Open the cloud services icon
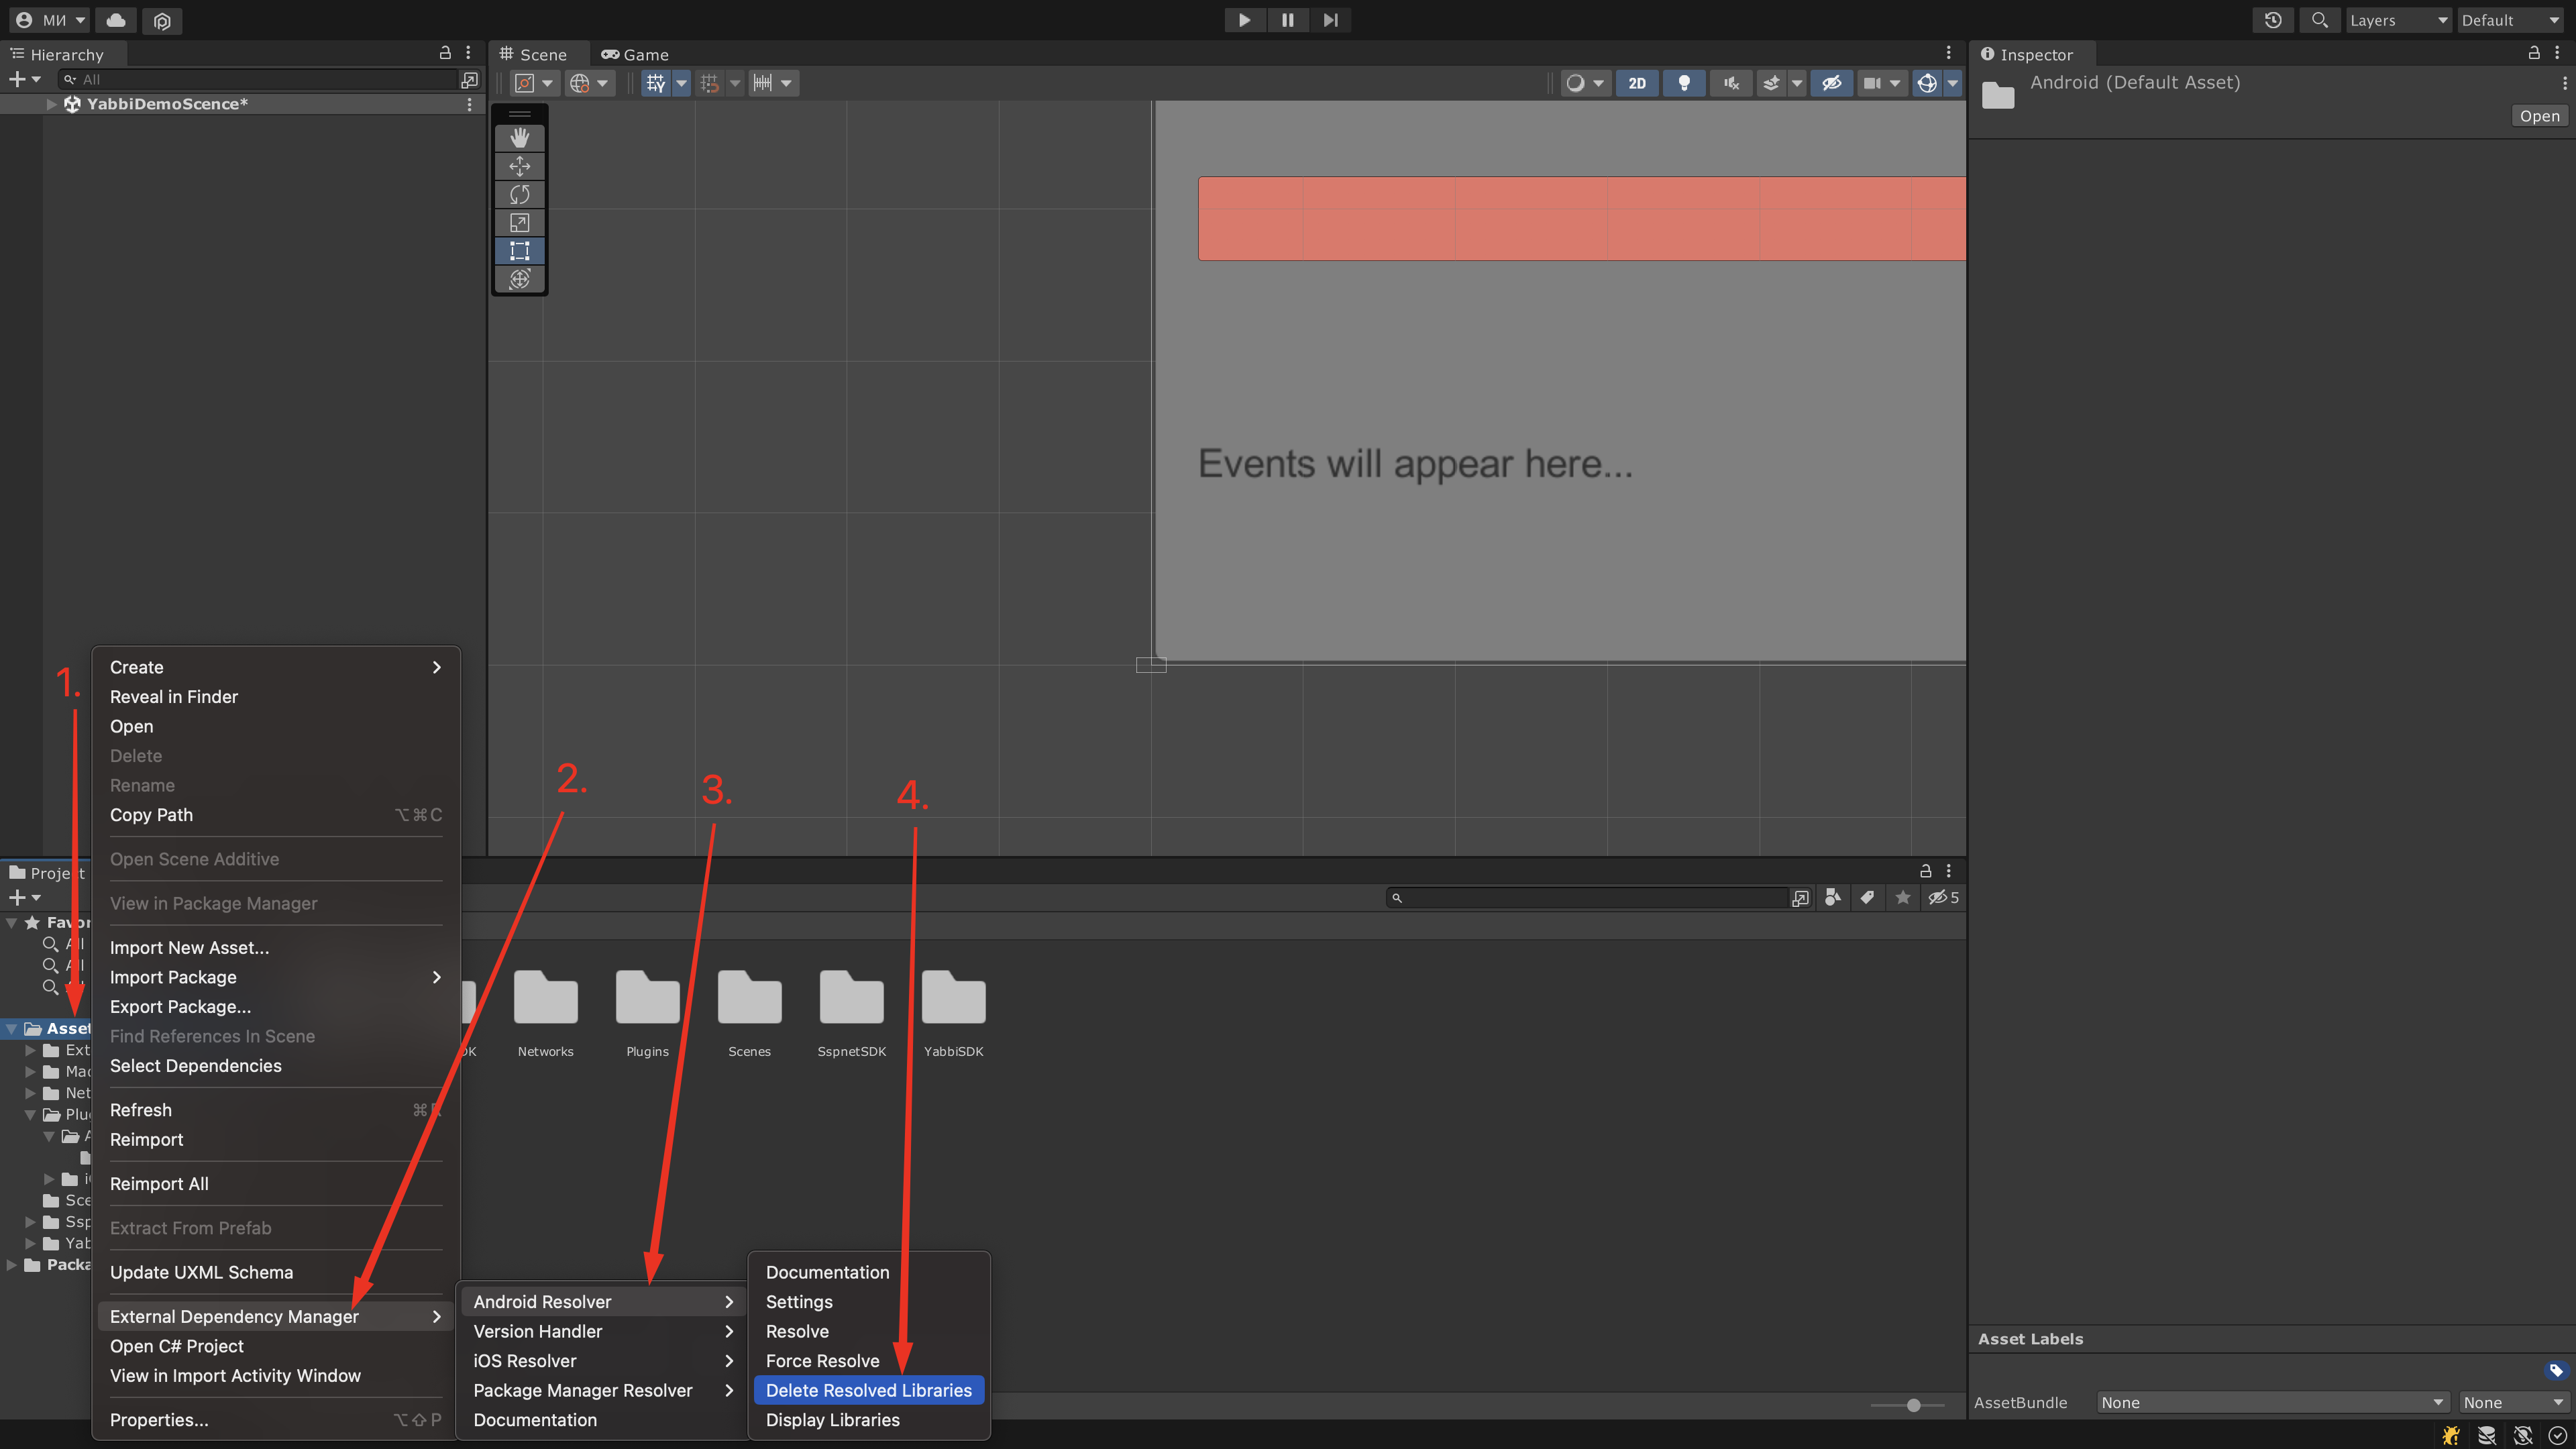The height and width of the screenshot is (1449, 2576). [116, 20]
